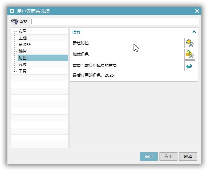This screenshot has height=171, width=208.
Task: Open the 选项 preferences category
Action: (x=23, y=65)
